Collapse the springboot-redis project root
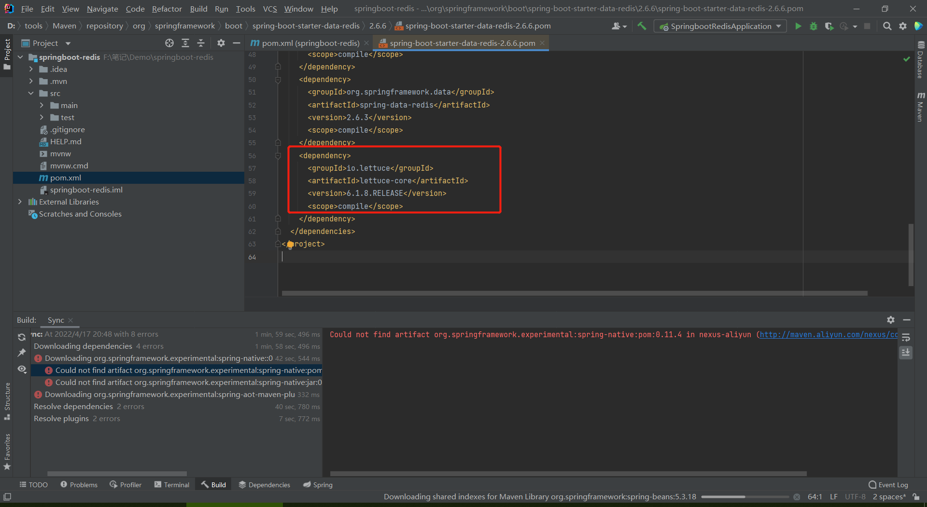 (x=21, y=57)
